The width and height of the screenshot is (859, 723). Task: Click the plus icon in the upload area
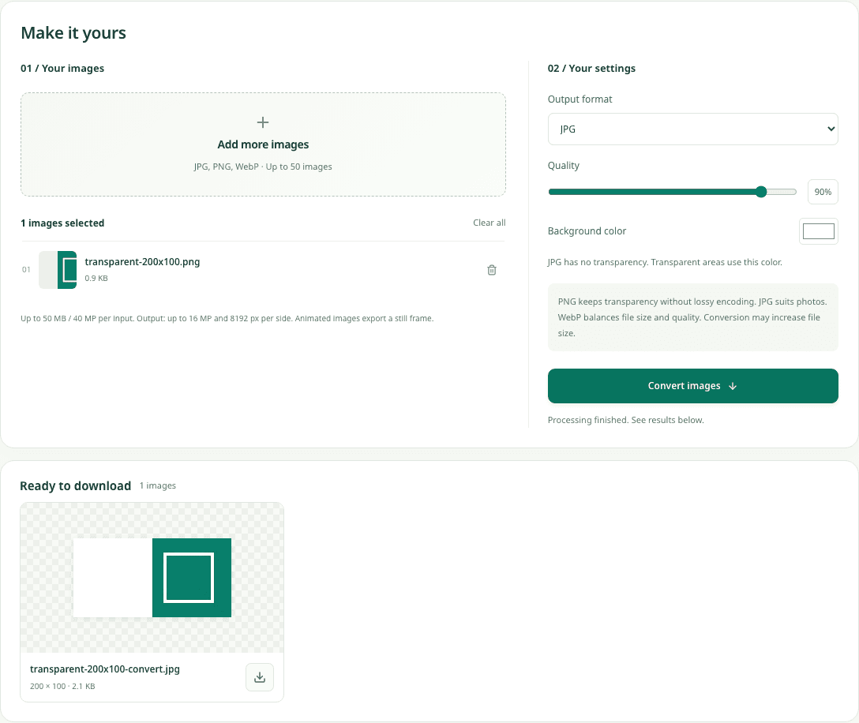263,122
